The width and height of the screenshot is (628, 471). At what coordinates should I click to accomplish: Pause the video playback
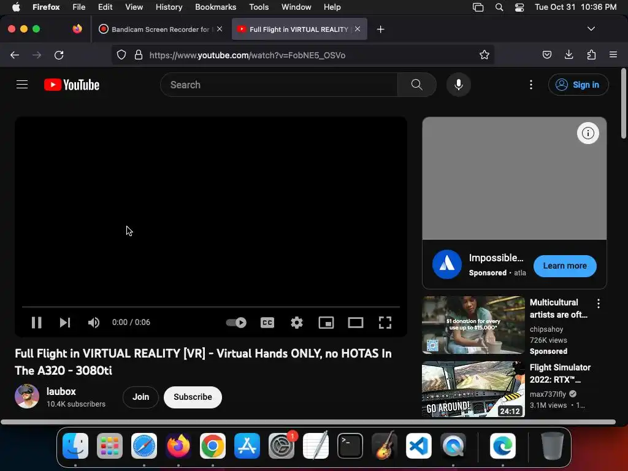pos(36,323)
